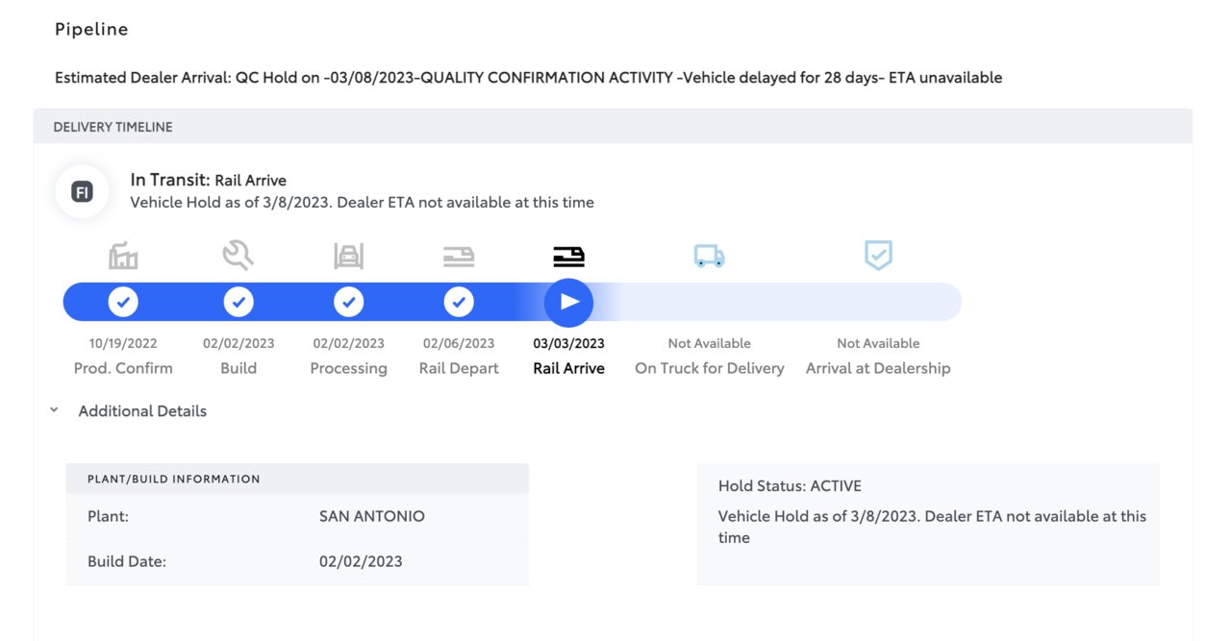
Task: Click the black Rail Arrive train icon
Action: (569, 256)
